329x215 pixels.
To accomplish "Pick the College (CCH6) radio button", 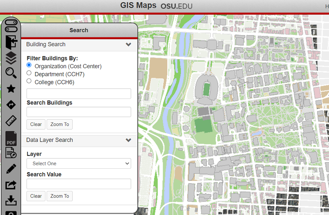I will tap(29, 81).
